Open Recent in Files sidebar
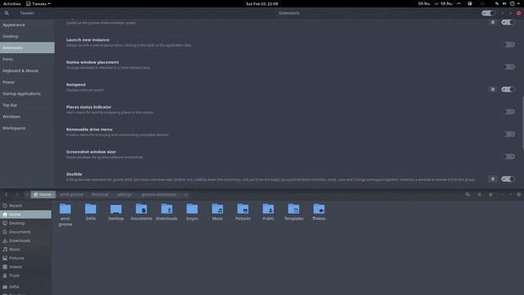 25,206
